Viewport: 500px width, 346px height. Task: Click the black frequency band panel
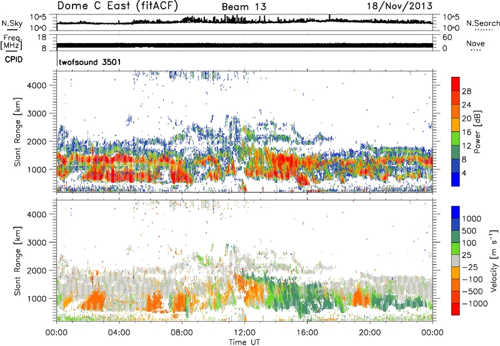click(244, 42)
